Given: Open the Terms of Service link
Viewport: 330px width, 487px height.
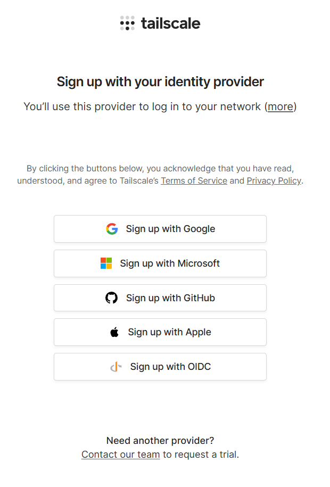Looking at the screenshot, I should coord(194,180).
